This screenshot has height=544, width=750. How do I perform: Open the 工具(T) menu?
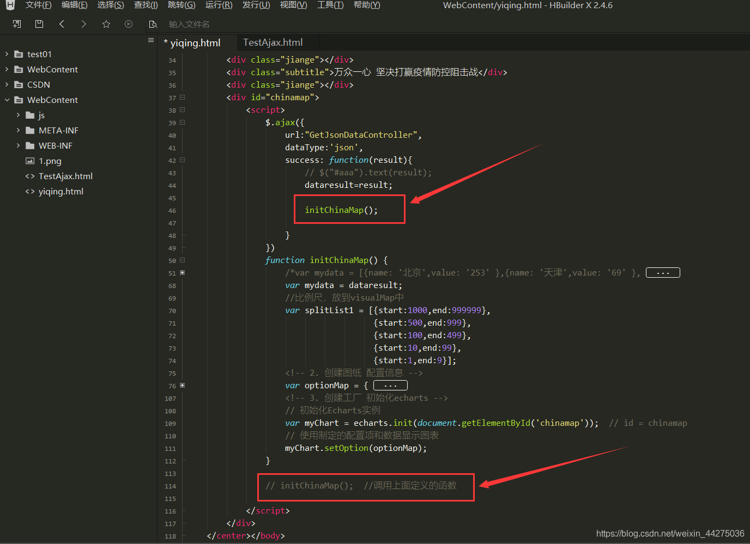click(x=330, y=5)
